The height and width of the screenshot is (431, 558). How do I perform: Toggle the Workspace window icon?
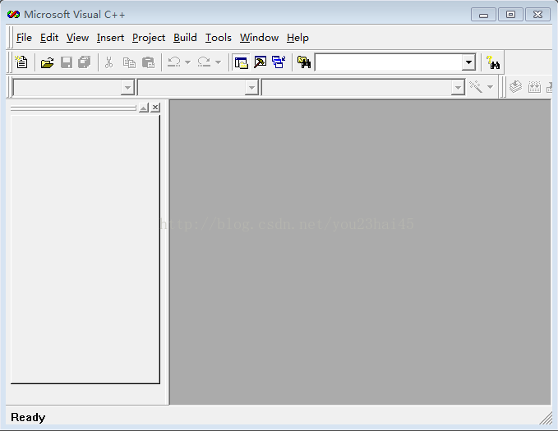pos(242,62)
